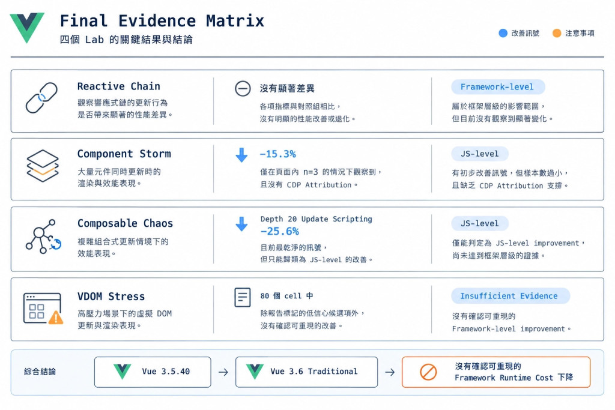This screenshot has width=615, height=410.
Task: Click the 注意事項 legend label
Action: [580, 34]
